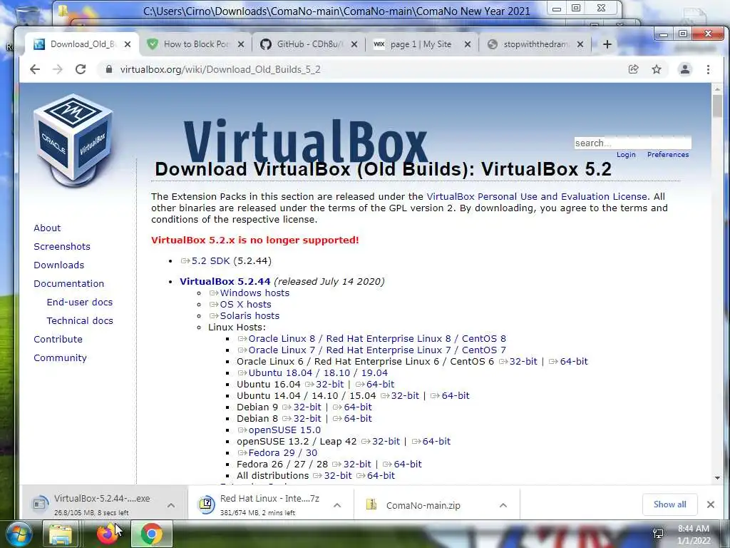Open the Chrome profile avatar
This screenshot has height=548, width=730.
[685, 69]
